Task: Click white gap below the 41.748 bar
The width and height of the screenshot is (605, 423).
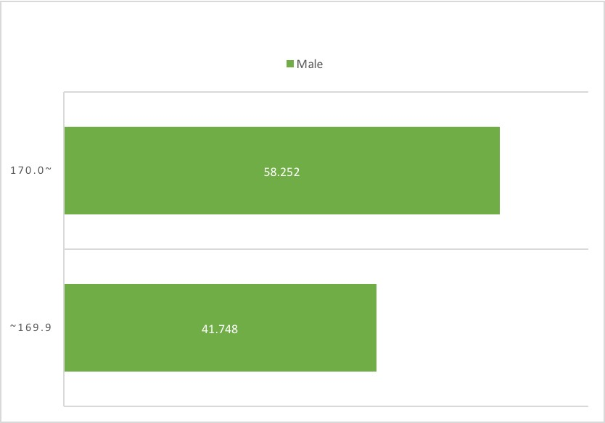Action: pos(326,388)
